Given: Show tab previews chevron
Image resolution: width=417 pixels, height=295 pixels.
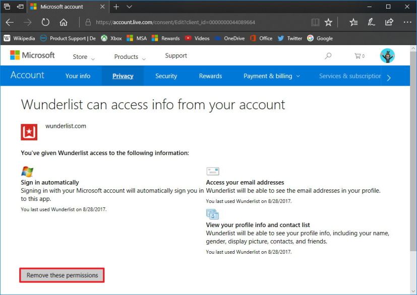Looking at the screenshot, I should point(129,7).
